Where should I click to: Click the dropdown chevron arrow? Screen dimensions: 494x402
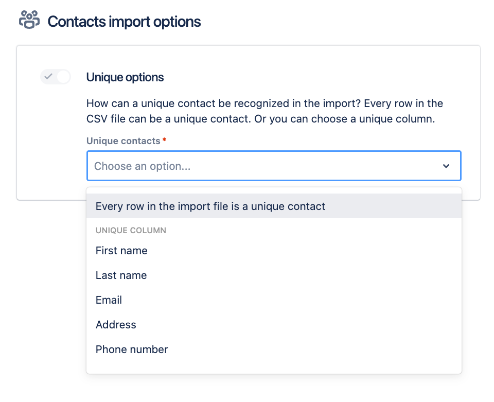pos(446,166)
